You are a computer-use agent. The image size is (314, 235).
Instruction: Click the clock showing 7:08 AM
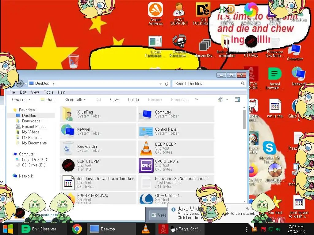[x=296, y=229]
